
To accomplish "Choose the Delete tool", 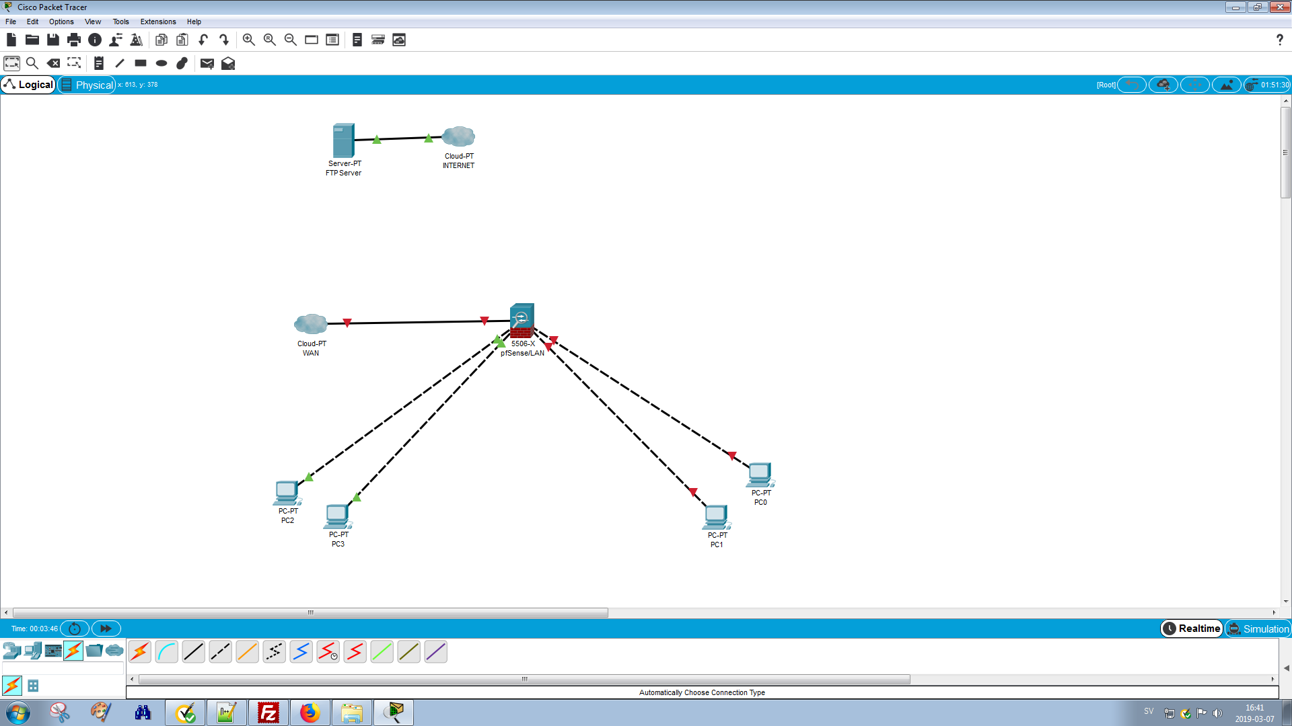I will click(53, 63).
